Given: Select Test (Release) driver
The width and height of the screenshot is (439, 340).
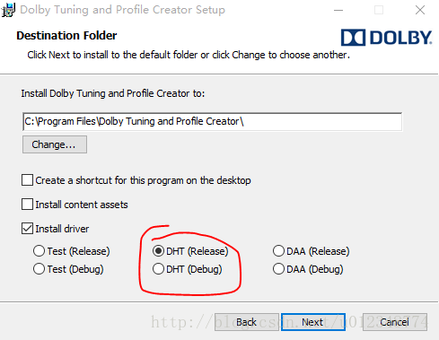Looking at the screenshot, I should 40,251.
